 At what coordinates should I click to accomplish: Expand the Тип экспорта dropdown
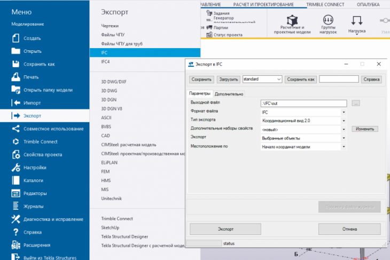(344, 121)
